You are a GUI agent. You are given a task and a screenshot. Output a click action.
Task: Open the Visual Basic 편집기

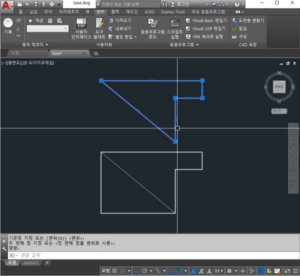pyautogui.click(x=206, y=21)
